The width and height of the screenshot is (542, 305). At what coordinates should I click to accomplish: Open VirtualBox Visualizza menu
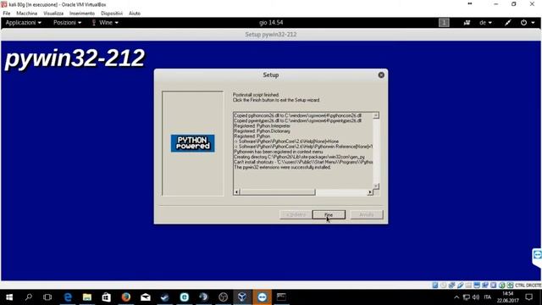pyautogui.click(x=53, y=14)
